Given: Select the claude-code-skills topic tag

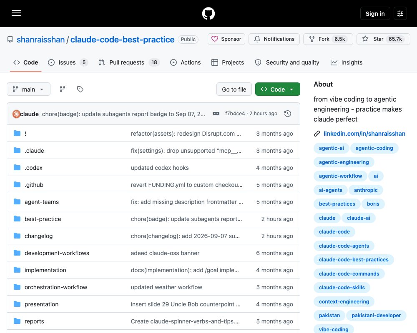Looking at the screenshot, I should tap(342, 288).
